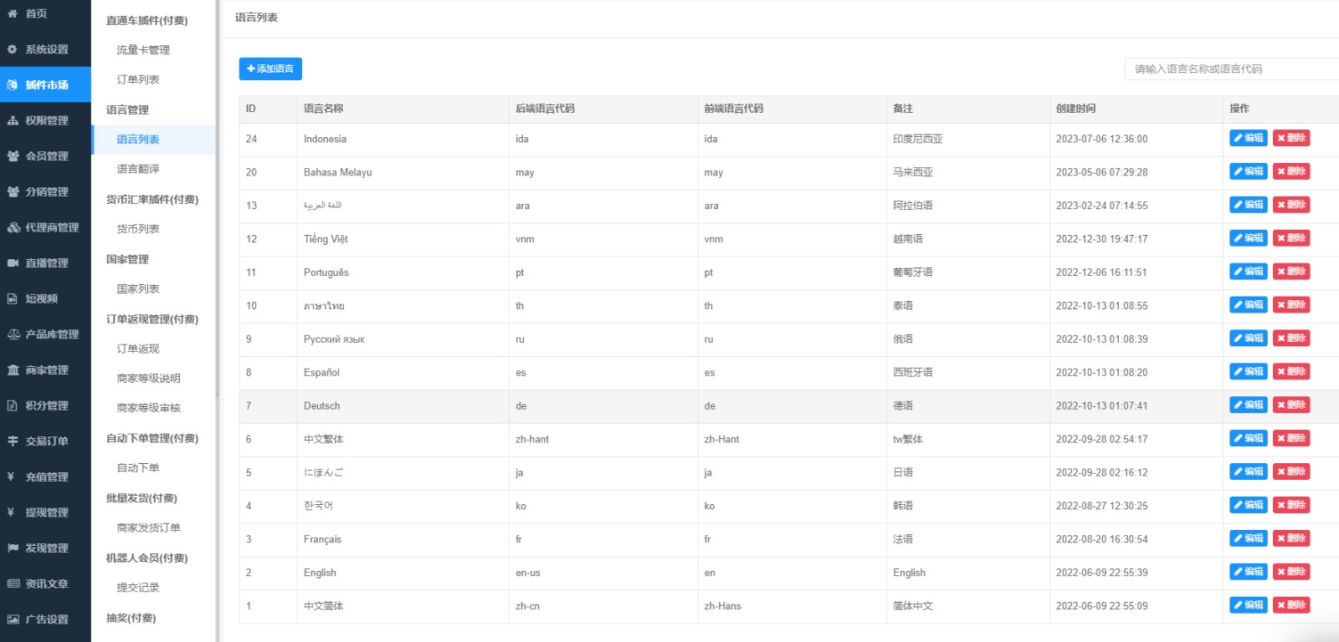Delete the Deutsch language row
Screen dimensions: 1339x642
pos(1290,405)
